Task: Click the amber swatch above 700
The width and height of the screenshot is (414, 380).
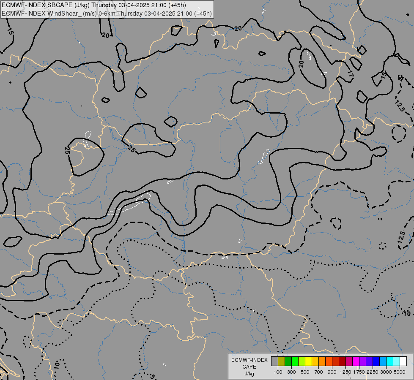Action: click(315, 361)
